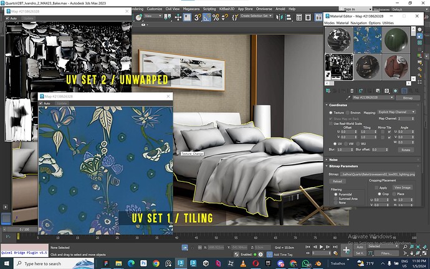Open the Navigation menu in Material Editor

point(359,23)
